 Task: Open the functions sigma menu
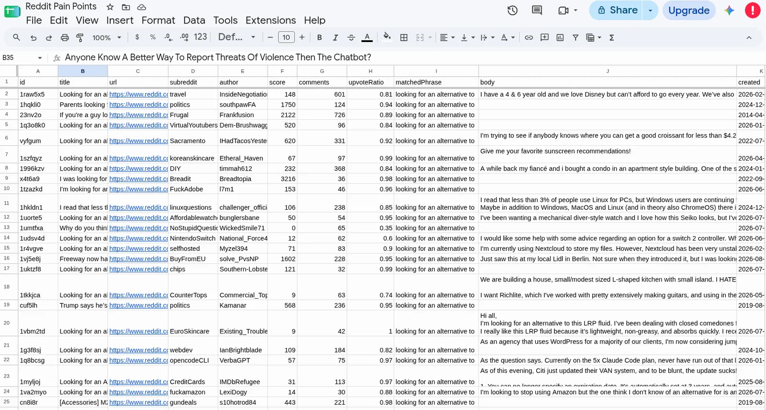[x=611, y=37]
